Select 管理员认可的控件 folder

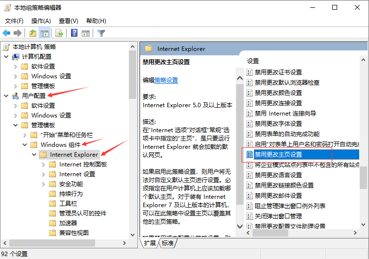click(x=83, y=213)
